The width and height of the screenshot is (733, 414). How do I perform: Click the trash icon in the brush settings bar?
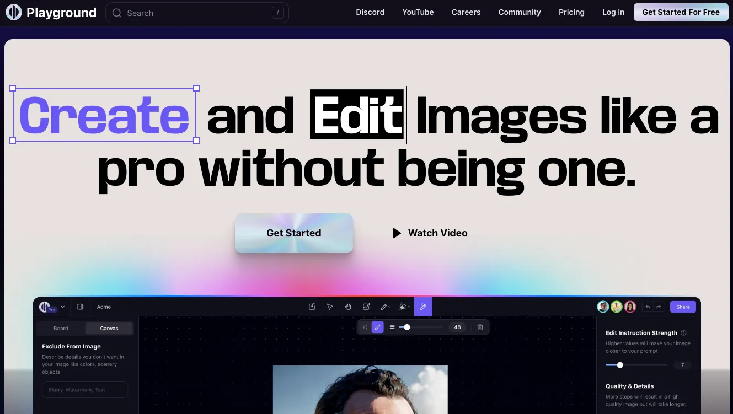480,327
